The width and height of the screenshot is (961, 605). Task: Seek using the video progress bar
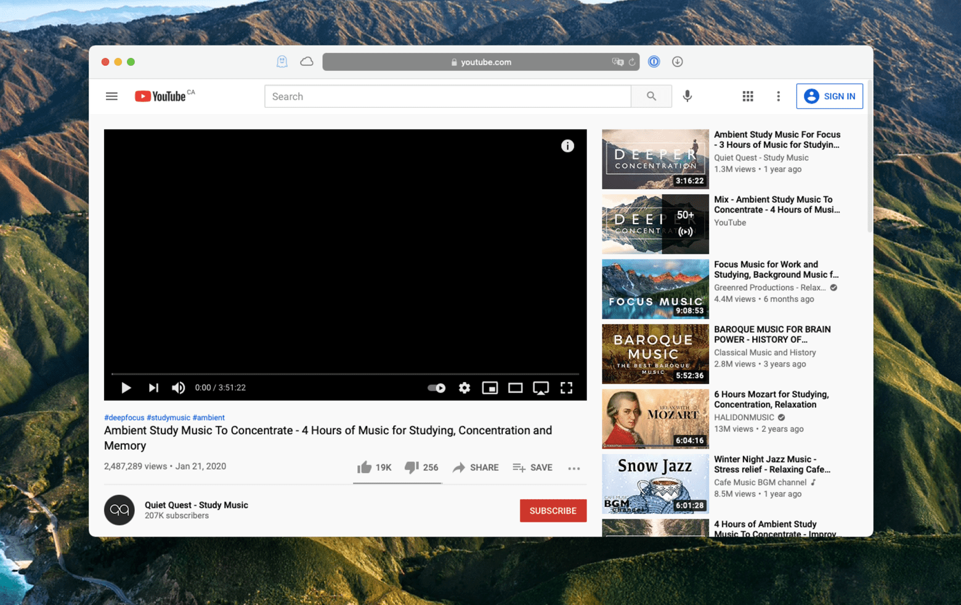(345, 373)
